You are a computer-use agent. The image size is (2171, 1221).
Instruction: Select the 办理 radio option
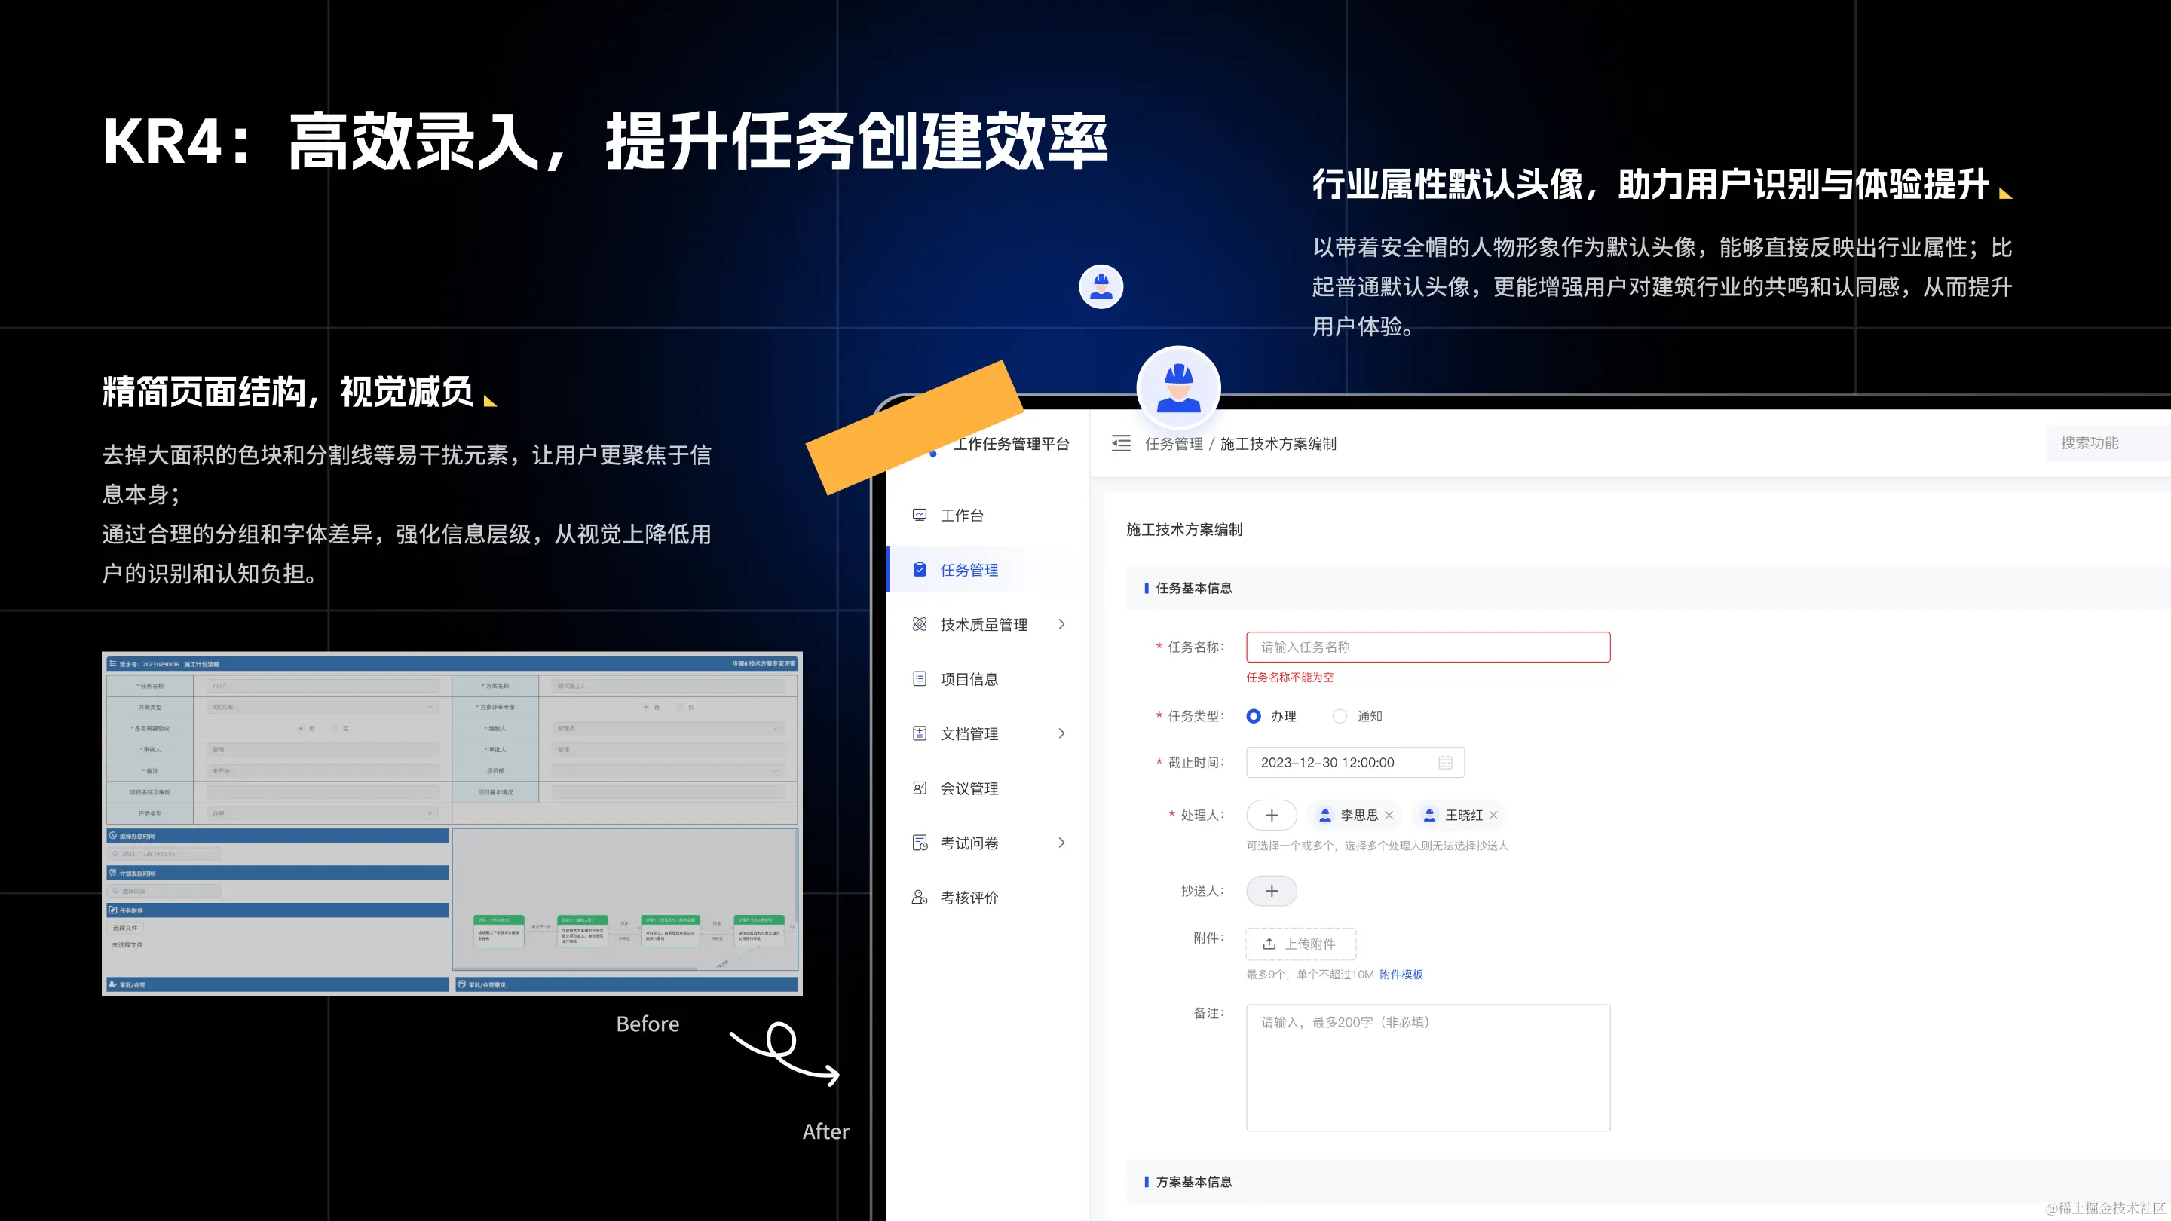click(1254, 716)
